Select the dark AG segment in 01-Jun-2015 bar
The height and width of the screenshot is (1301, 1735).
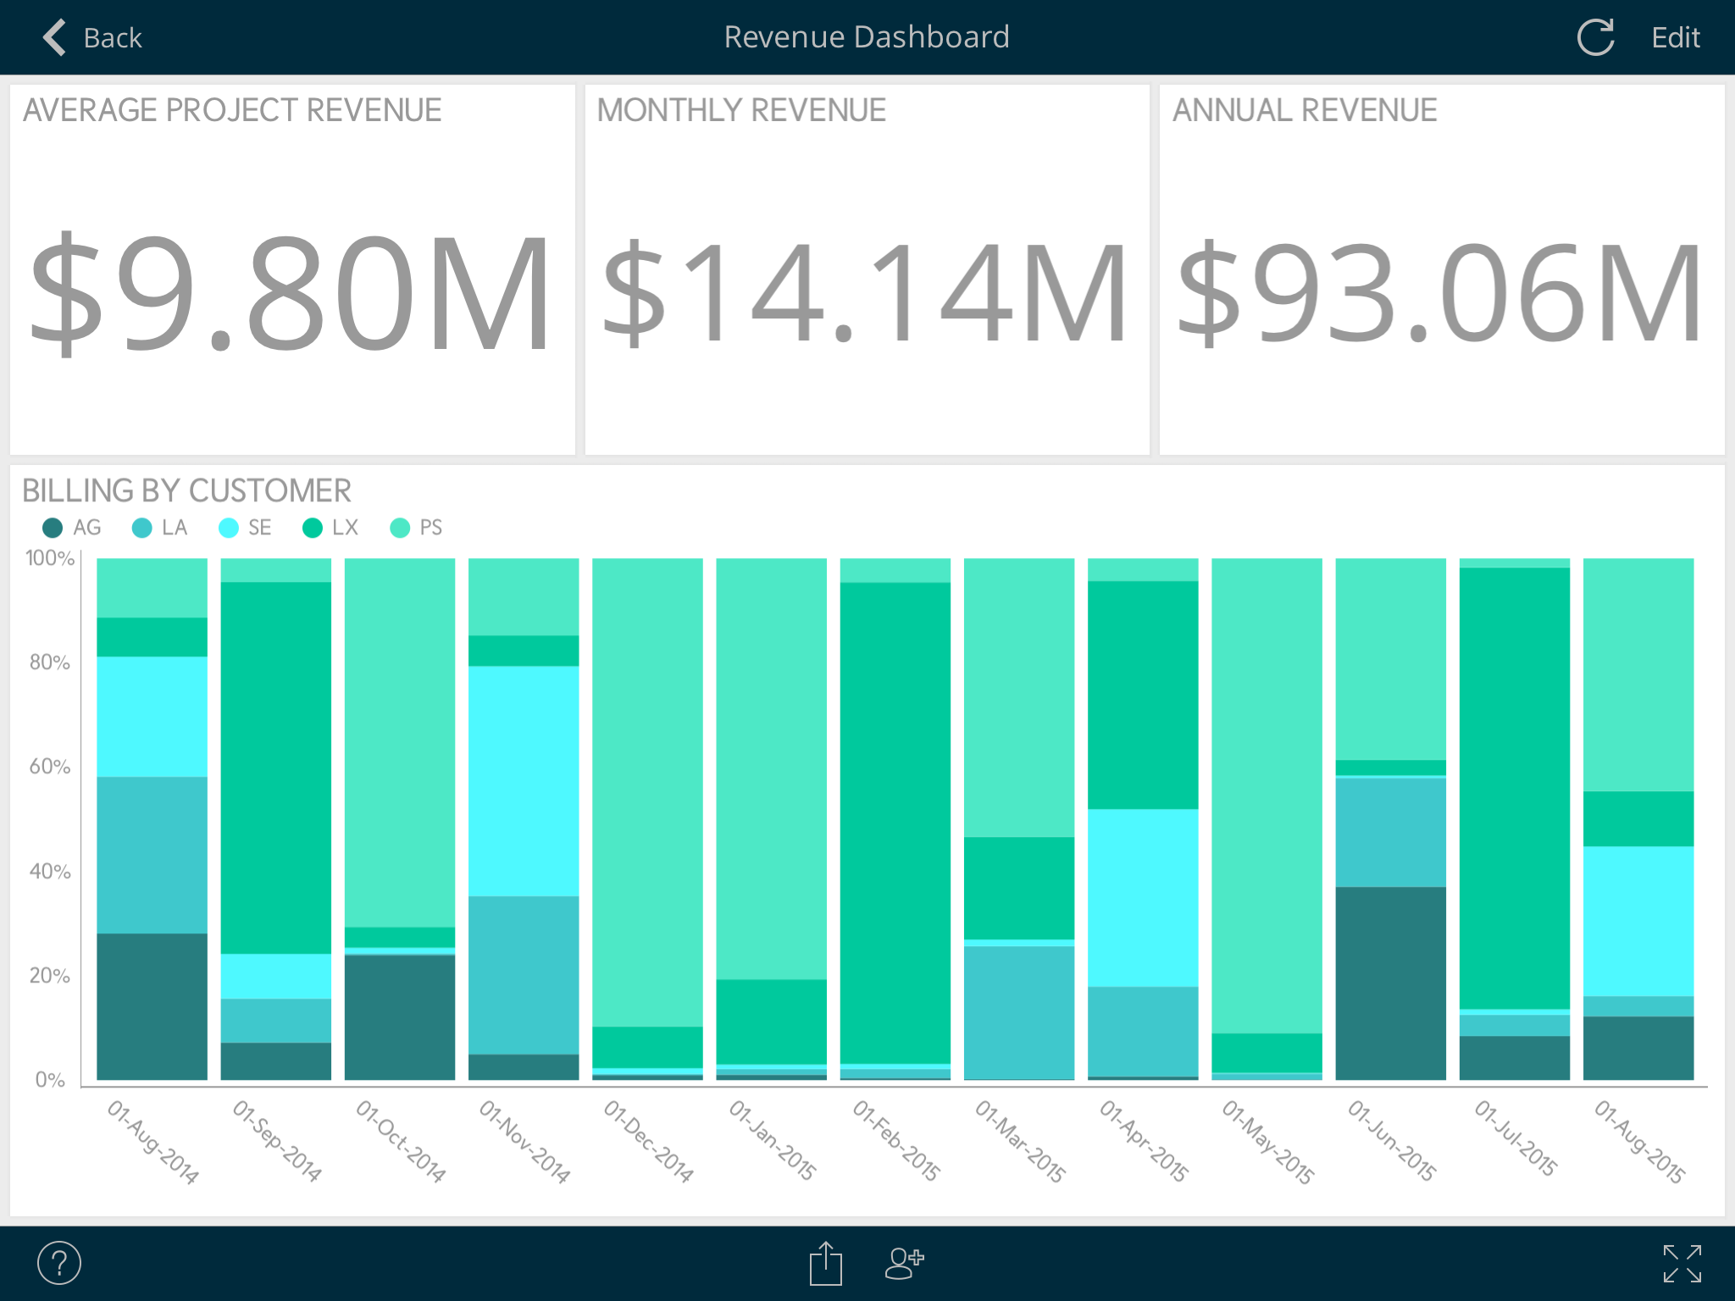coord(1391,983)
